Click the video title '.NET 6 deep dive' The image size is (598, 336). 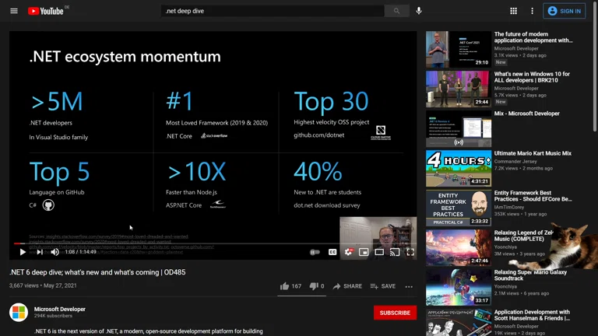(97, 272)
